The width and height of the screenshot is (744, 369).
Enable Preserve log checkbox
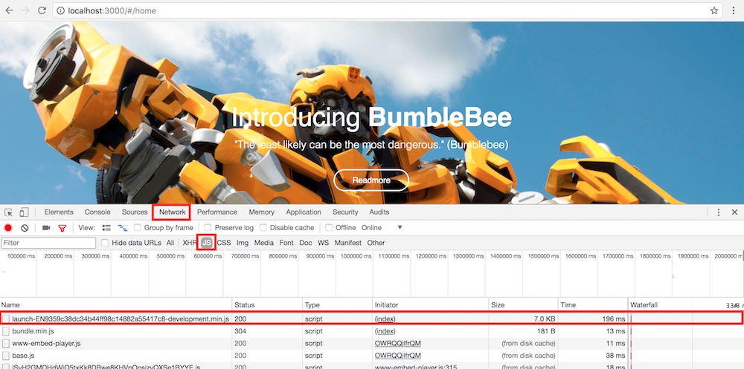coord(208,228)
